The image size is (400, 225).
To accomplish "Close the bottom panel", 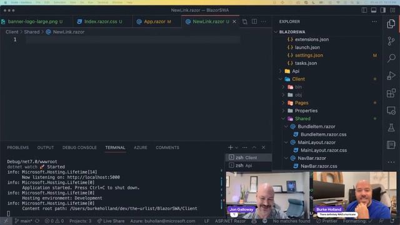I will click(x=263, y=147).
